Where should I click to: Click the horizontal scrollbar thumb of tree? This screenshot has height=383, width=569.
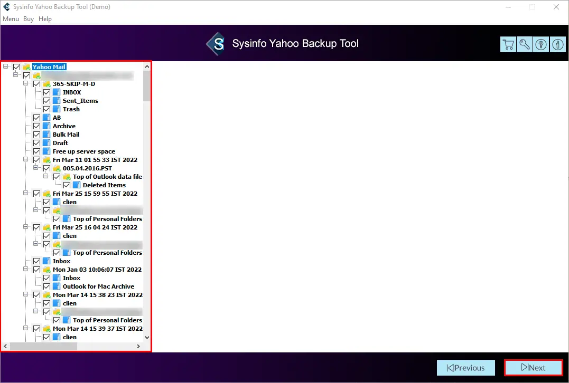click(x=43, y=347)
